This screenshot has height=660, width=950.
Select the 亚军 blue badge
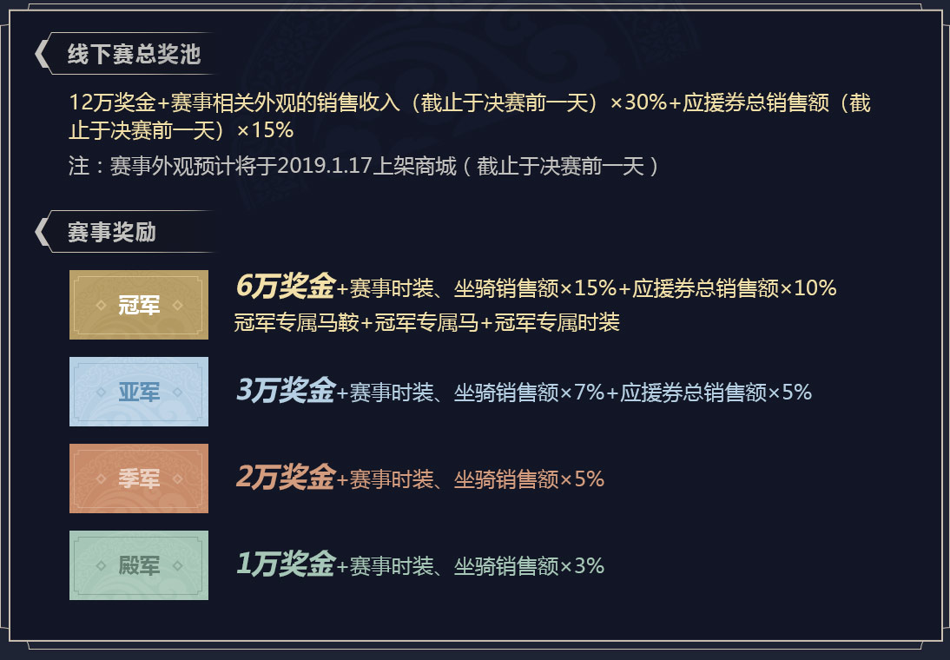139,392
